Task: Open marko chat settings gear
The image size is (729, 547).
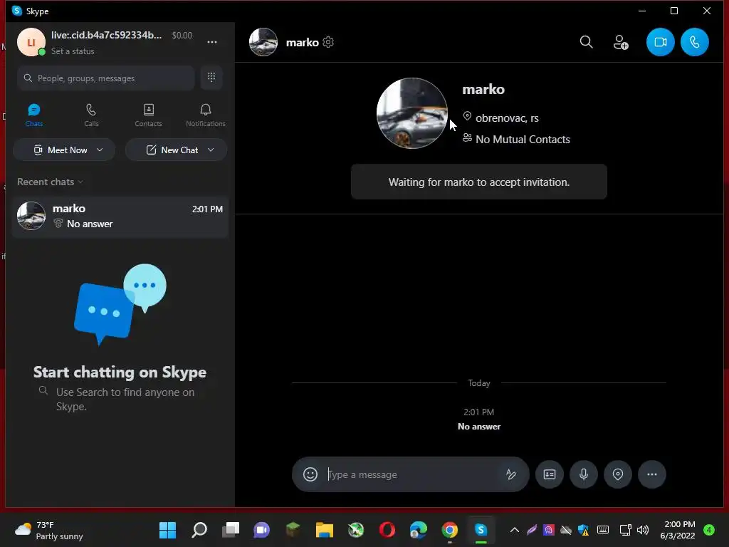Action: point(328,42)
